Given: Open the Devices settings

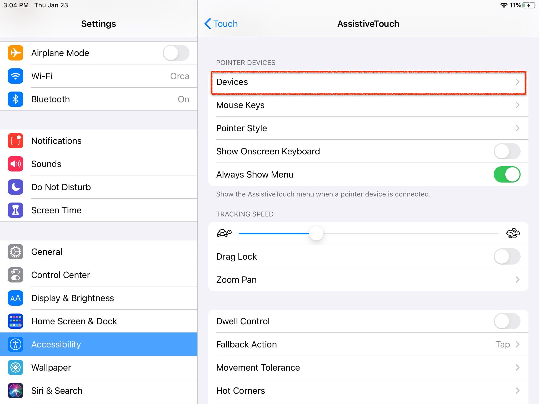Looking at the screenshot, I should [368, 82].
